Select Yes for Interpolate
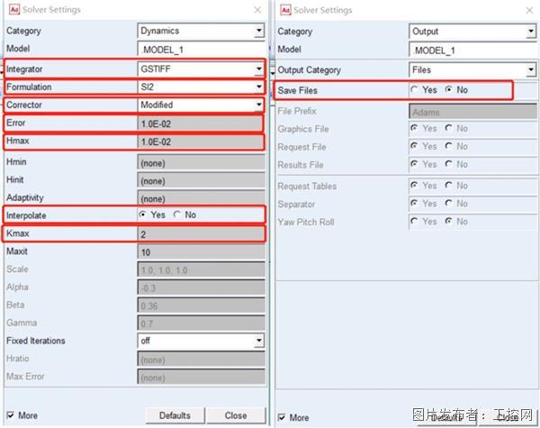The width and height of the screenshot is (540, 428). (142, 214)
